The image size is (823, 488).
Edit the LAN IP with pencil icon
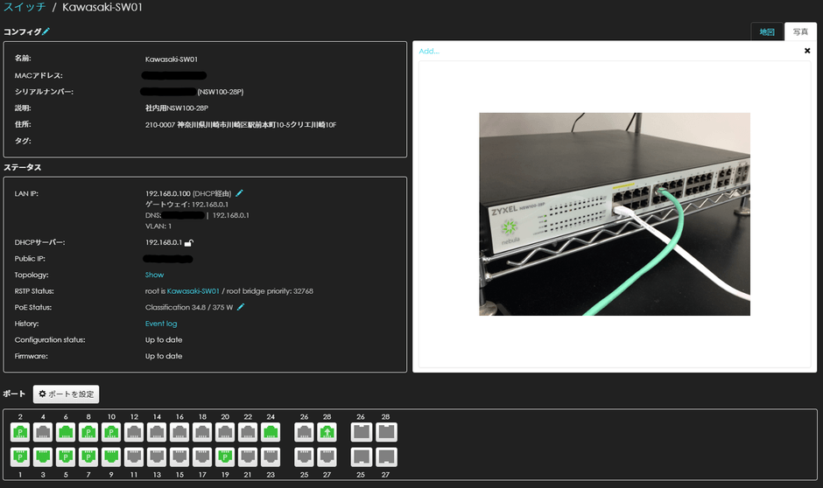240,192
